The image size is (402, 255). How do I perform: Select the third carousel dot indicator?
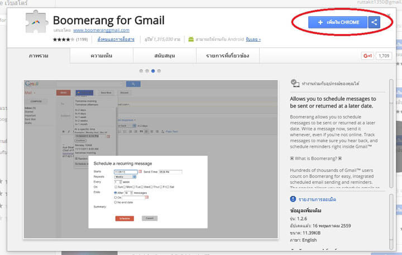(x=154, y=71)
